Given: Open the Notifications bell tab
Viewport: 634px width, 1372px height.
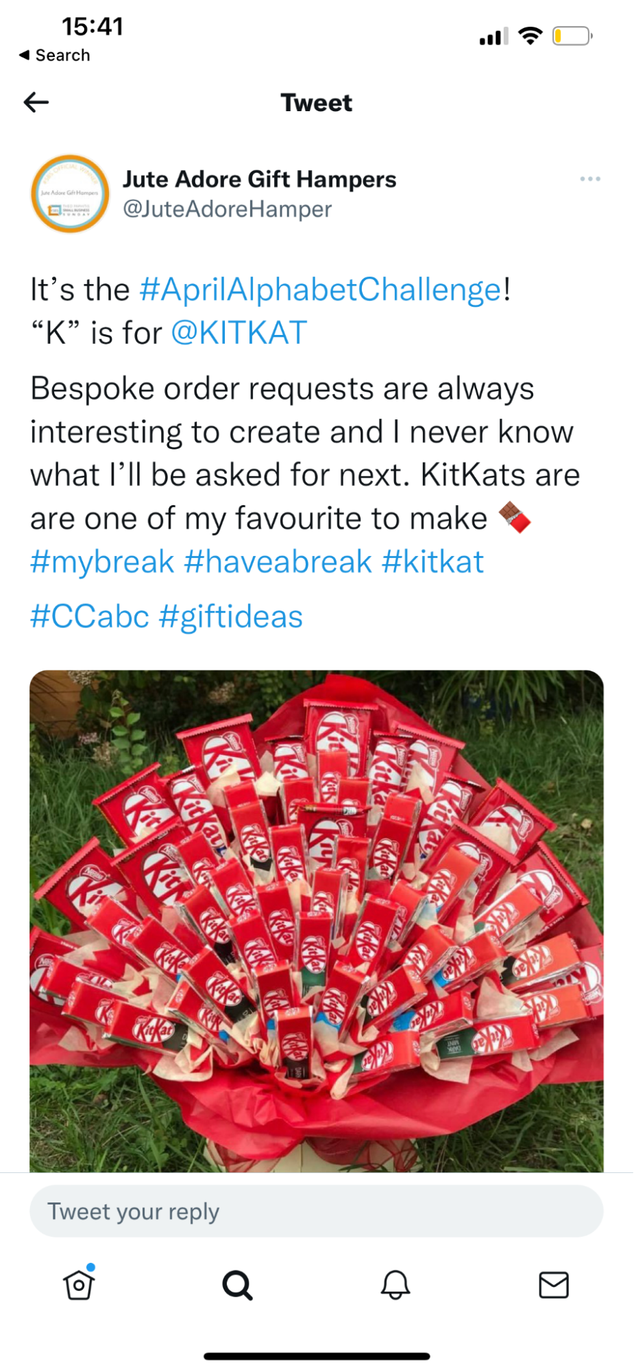Looking at the screenshot, I should (x=395, y=1285).
